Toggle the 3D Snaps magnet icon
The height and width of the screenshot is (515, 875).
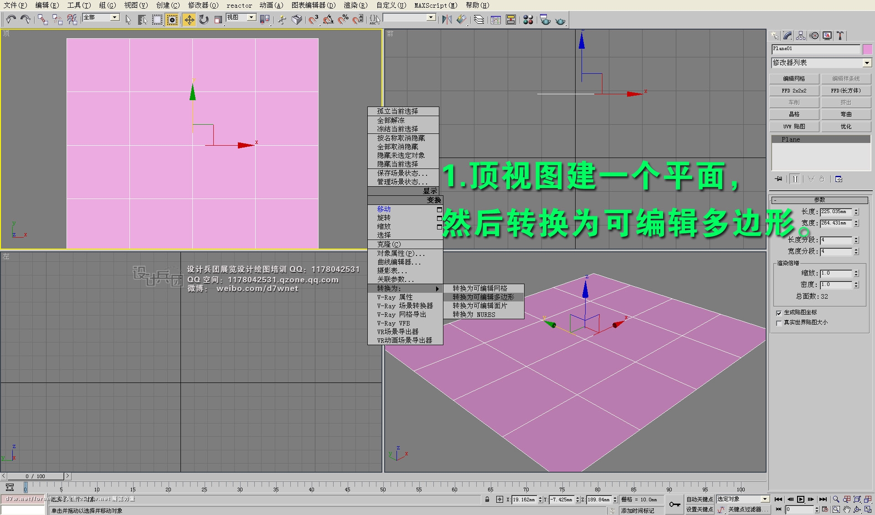click(x=313, y=20)
